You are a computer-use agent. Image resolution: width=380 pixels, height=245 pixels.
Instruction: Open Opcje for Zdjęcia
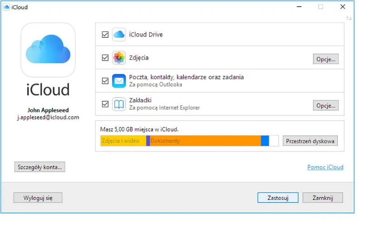pos(326,59)
